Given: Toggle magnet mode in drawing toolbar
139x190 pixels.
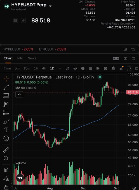Looking at the screenshot, I should click(6, 170).
